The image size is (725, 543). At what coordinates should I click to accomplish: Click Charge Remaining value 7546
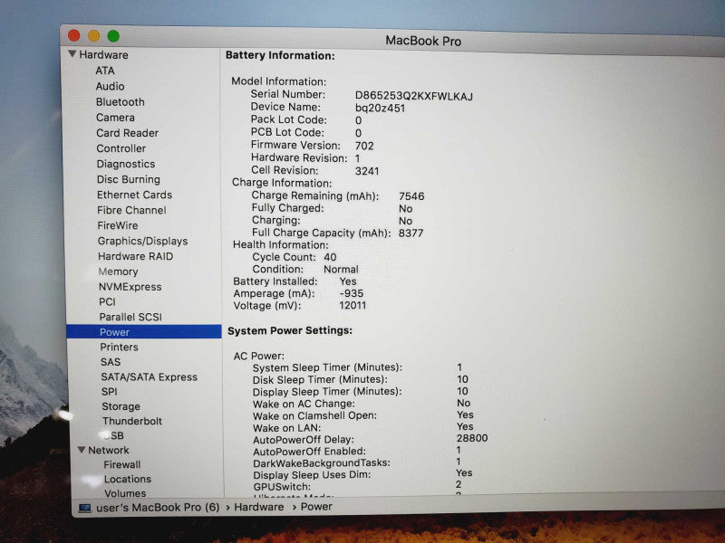point(411,196)
